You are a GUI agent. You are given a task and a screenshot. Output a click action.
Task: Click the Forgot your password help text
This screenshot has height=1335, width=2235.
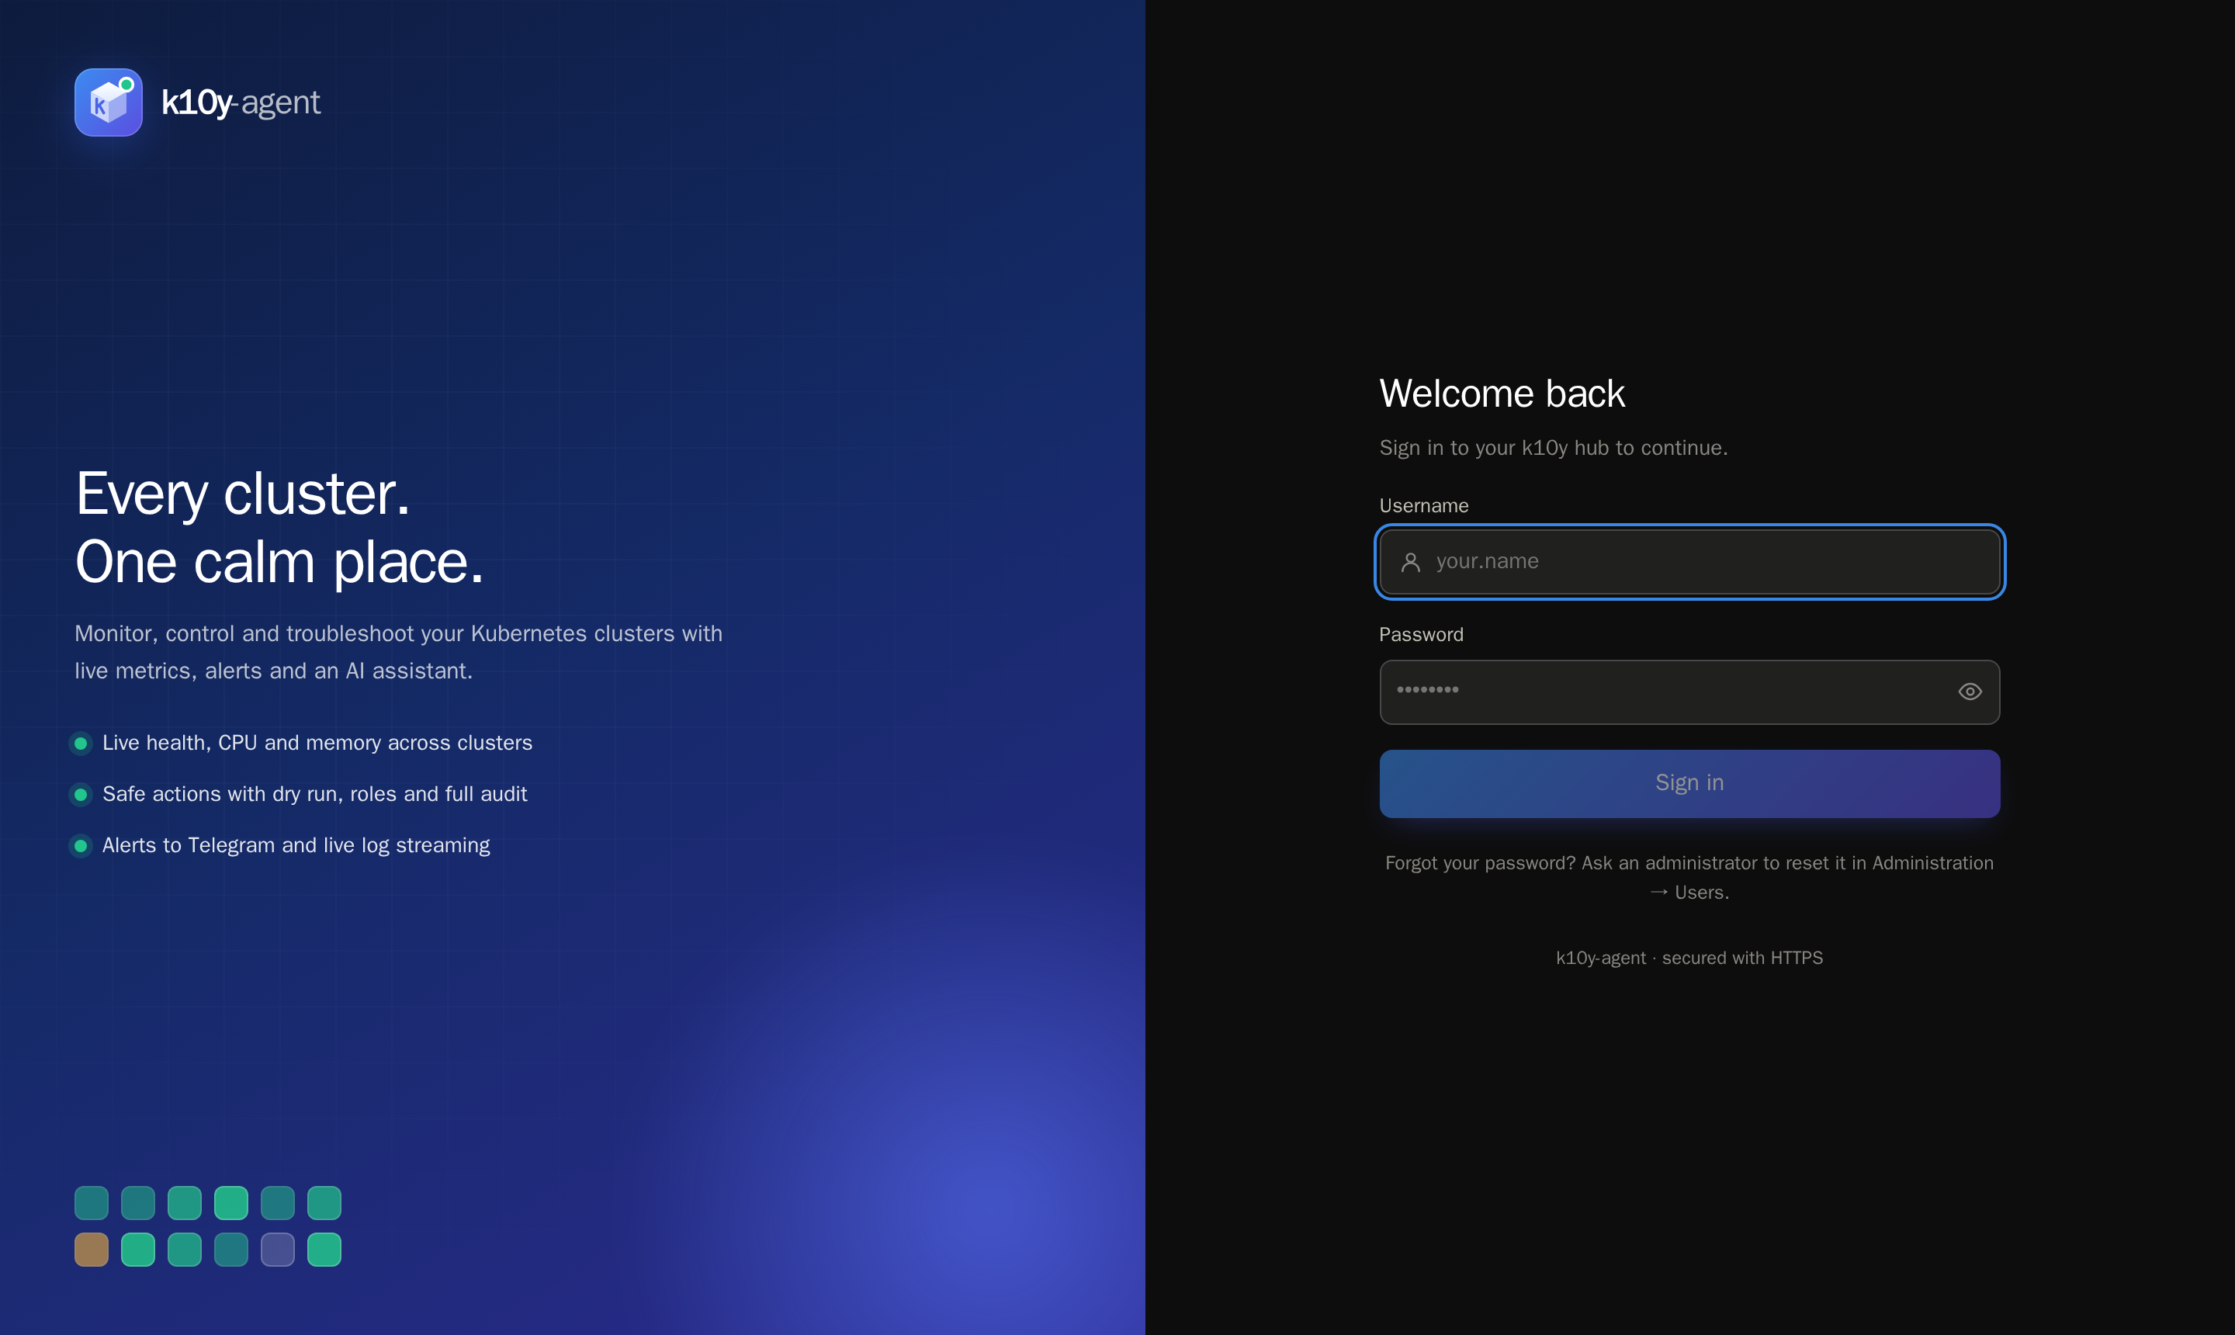pyautogui.click(x=1689, y=877)
